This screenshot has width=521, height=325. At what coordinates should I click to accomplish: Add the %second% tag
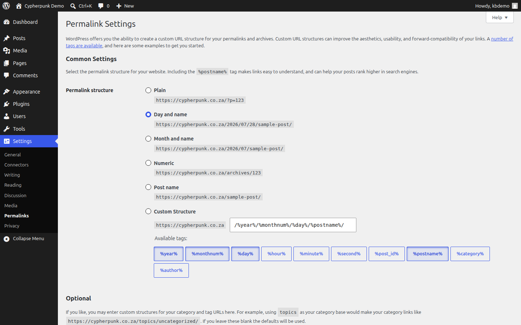349,254
